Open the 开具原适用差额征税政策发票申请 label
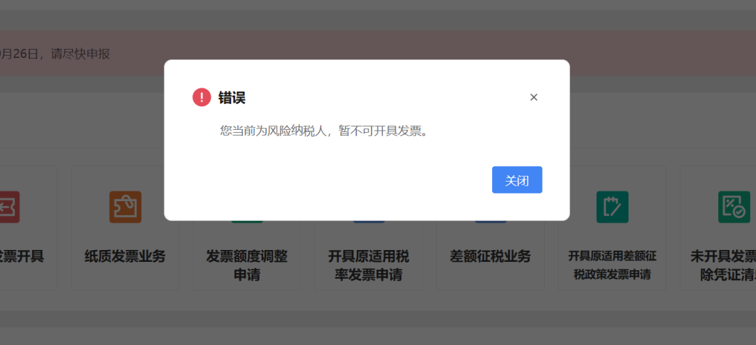The height and width of the screenshot is (345, 756). click(612, 265)
